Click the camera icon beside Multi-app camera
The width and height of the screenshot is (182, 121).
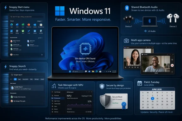(x=126, y=41)
